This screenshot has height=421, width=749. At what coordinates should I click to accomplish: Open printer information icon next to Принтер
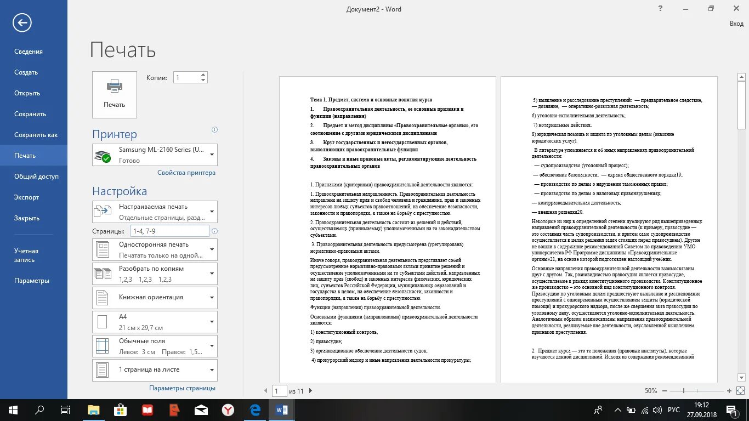[x=214, y=130]
